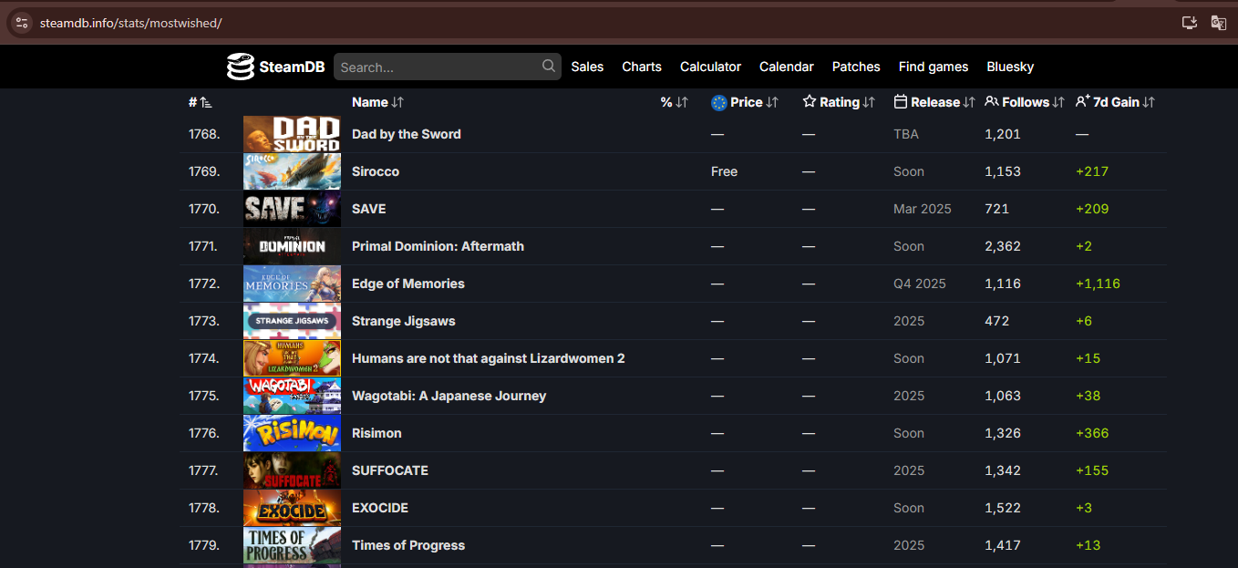The height and width of the screenshot is (568, 1238).
Task: Open the Sales menu item
Action: pyautogui.click(x=587, y=67)
